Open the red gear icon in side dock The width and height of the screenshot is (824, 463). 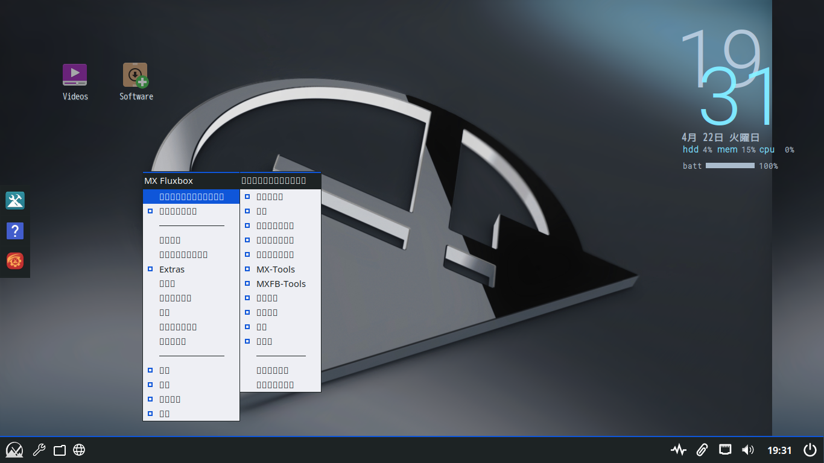(14, 261)
